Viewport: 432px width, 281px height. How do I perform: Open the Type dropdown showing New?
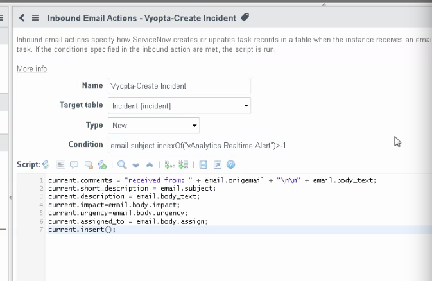(153, 125)
